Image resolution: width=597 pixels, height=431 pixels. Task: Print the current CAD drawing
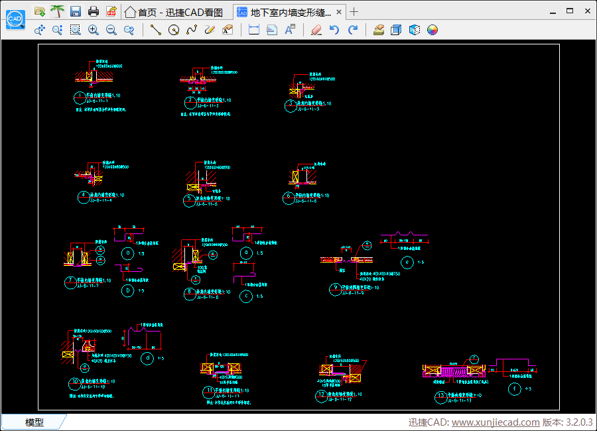94,11
